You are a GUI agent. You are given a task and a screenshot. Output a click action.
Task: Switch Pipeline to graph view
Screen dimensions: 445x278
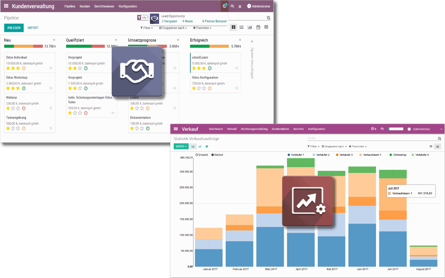click(x=250, y=27)
